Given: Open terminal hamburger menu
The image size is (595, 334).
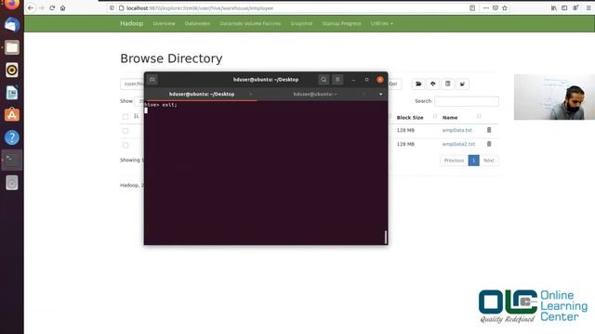Looking at the screenshot, I should (337, 80).
